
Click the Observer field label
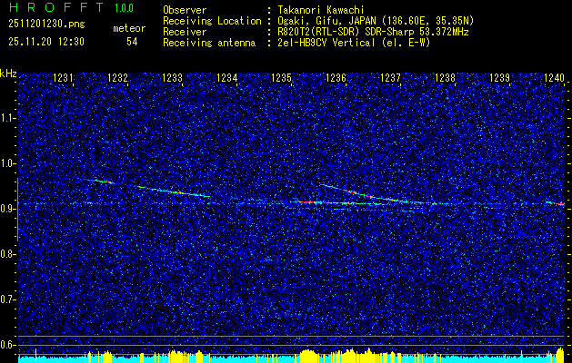185,10
